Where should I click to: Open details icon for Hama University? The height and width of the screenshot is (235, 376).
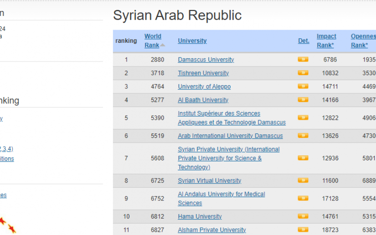[x=303, y=216]
